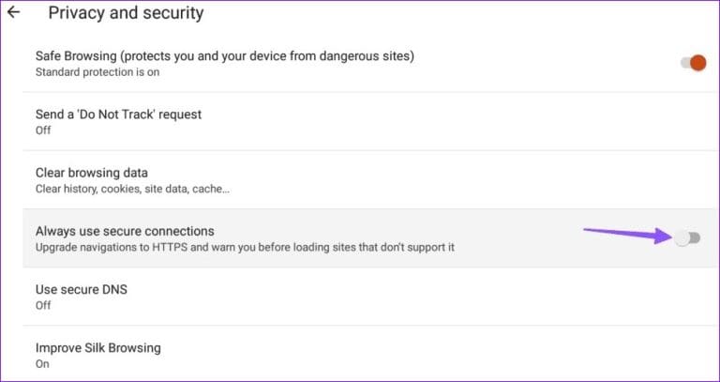
Task: Click 'Clear history, cookies, site data, cache…' text
Action: (x=132, y=189)
